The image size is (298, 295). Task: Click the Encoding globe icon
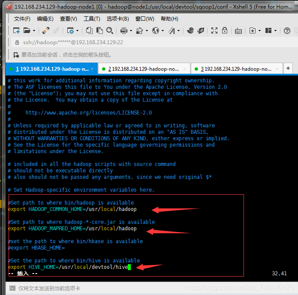coord(156,30)
